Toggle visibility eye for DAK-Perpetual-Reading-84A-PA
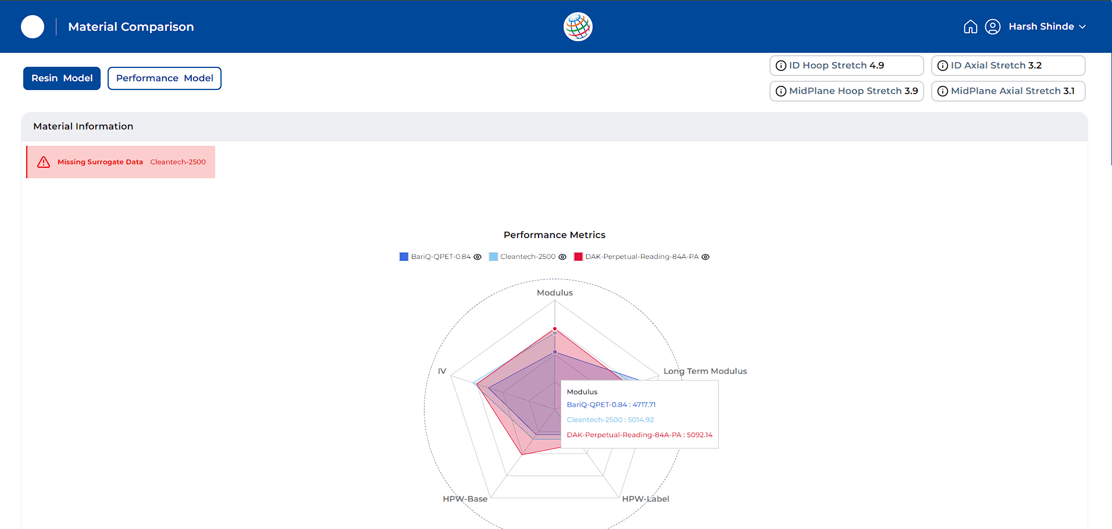 click(x=705, y=257)
